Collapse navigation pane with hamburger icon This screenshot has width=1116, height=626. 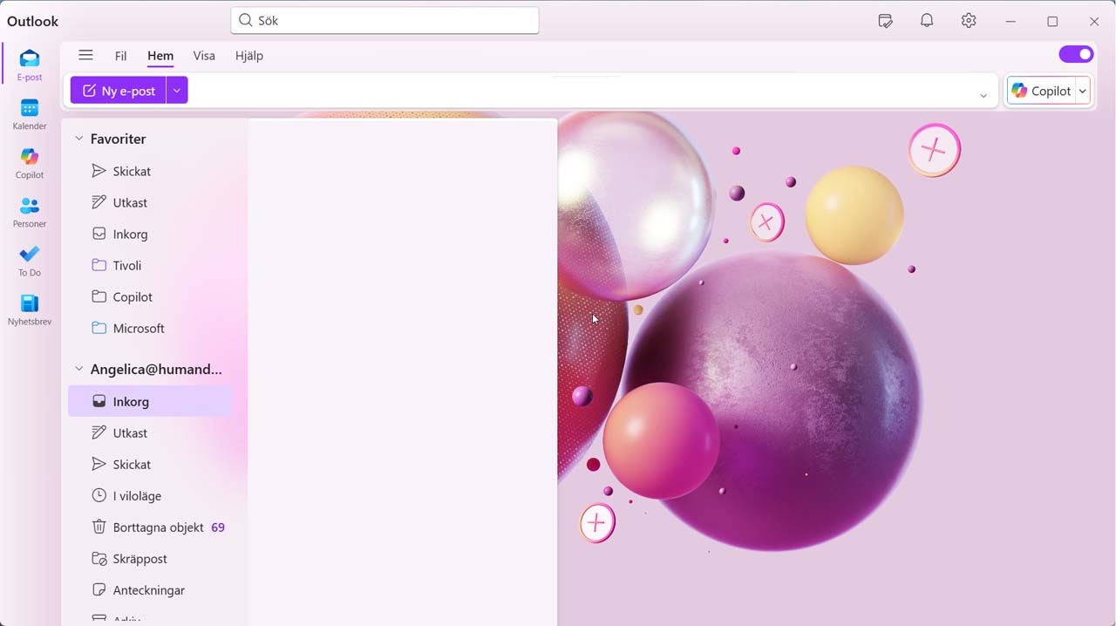point(85,55)
